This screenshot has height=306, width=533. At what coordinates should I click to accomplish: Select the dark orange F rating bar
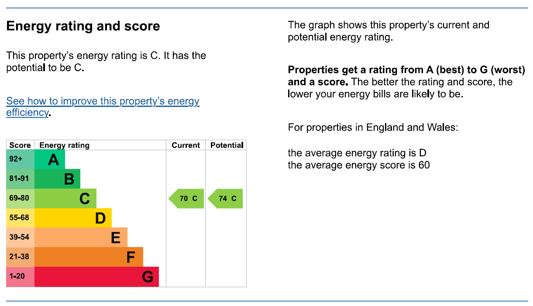click(x=89, y=257)
